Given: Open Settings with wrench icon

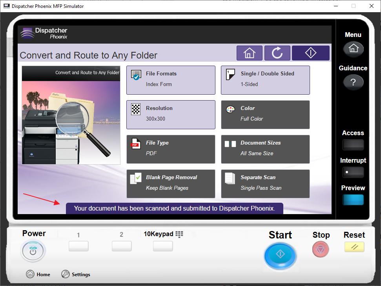Looking at the screenshot, I should pos(76,274).
